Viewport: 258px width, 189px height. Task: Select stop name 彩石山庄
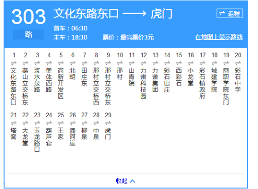click(x=167, y=80)
